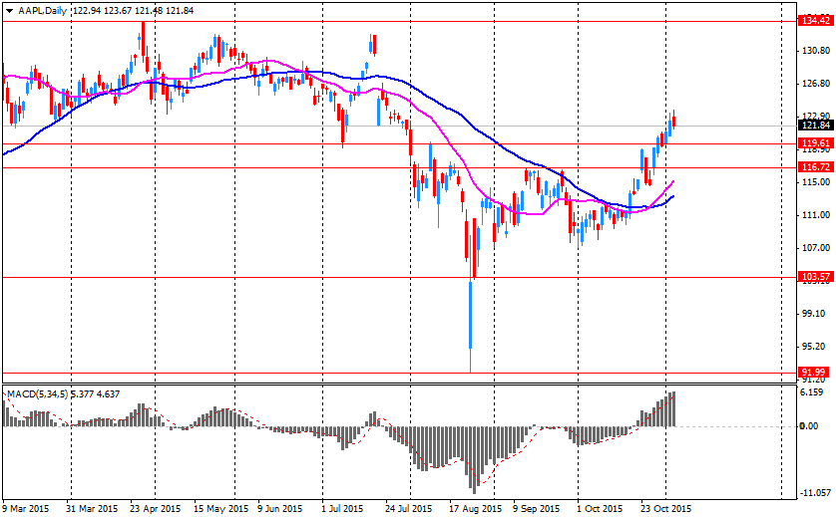Click the 122.90 price scale value

816,117
